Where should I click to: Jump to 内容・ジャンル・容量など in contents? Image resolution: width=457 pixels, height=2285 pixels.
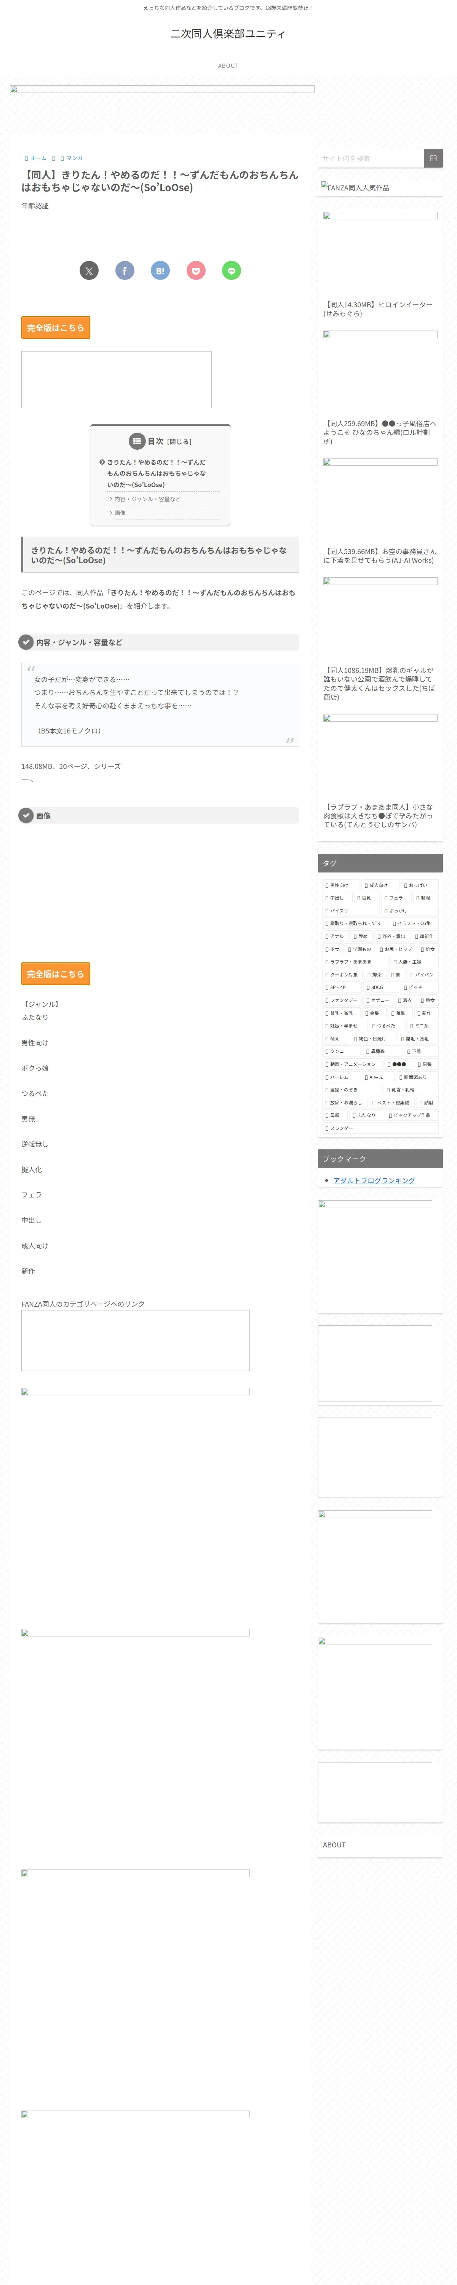pos(147,499)
